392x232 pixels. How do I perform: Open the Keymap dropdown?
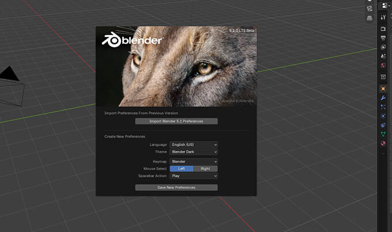pos(194,162)
